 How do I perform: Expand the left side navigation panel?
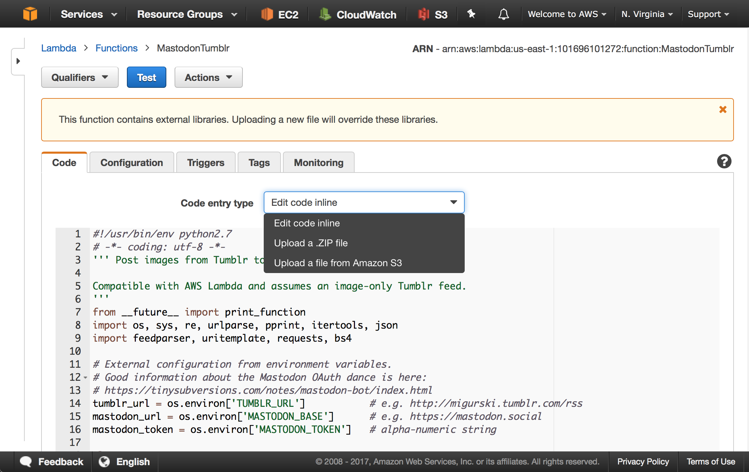pyautogui.click(x=18, y=61)
